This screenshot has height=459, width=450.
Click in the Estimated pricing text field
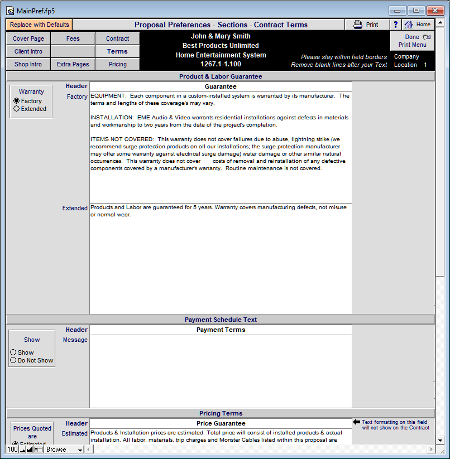click(x=221, y=437)
